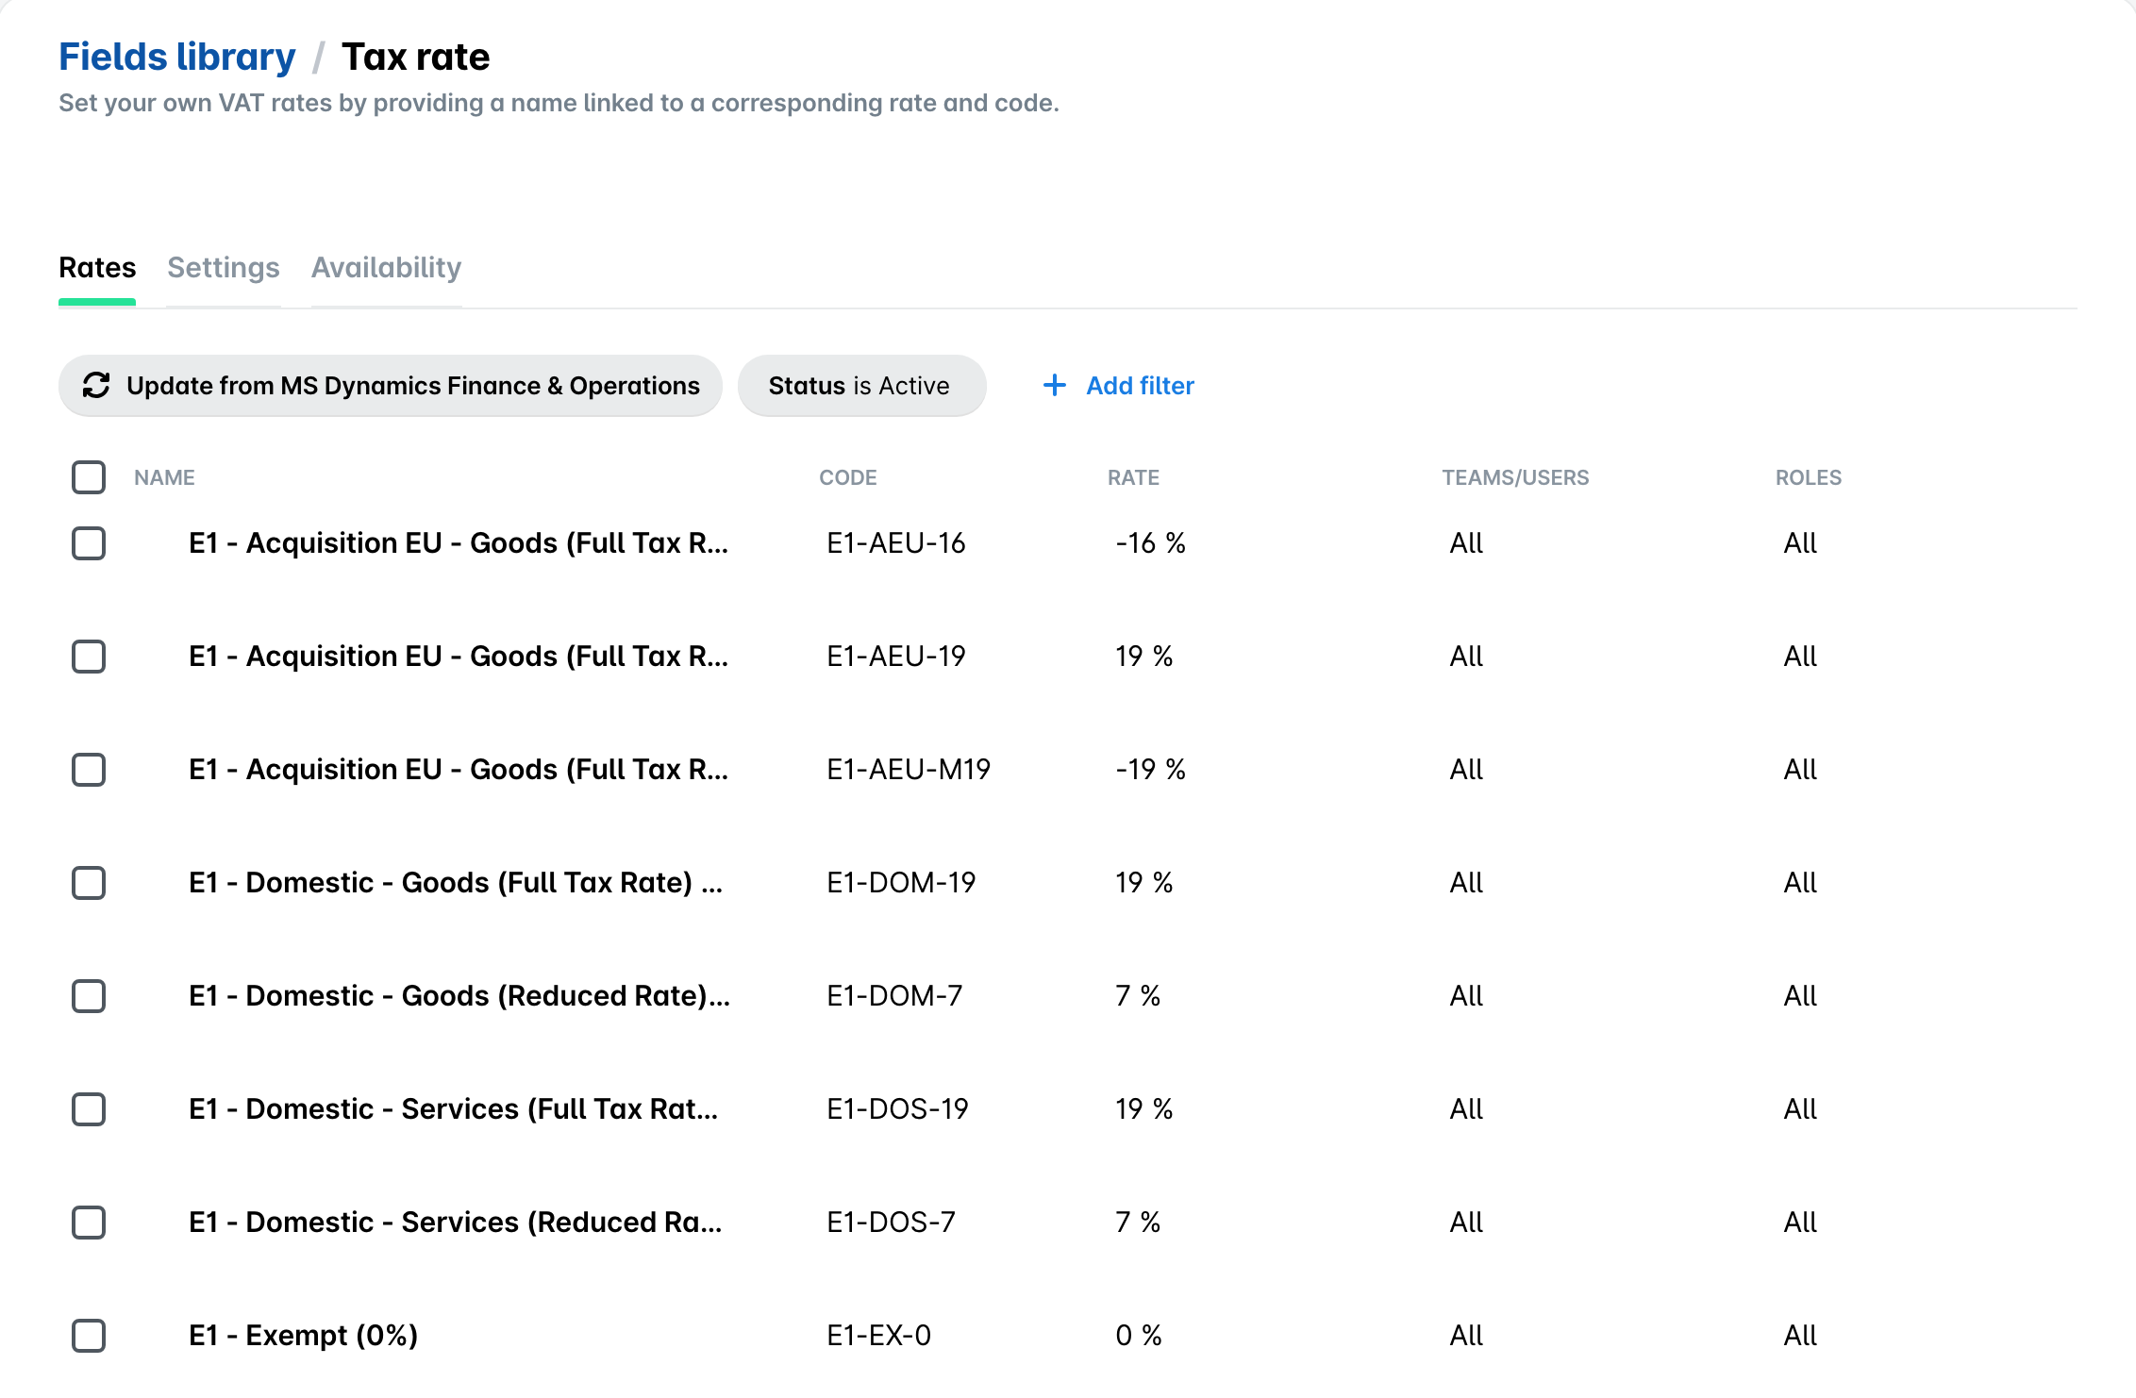The width and height of the screenshot is (2136, 1398).
Task: Check the box for the E1-AEU-16 row
Action: tap(89, 543)
